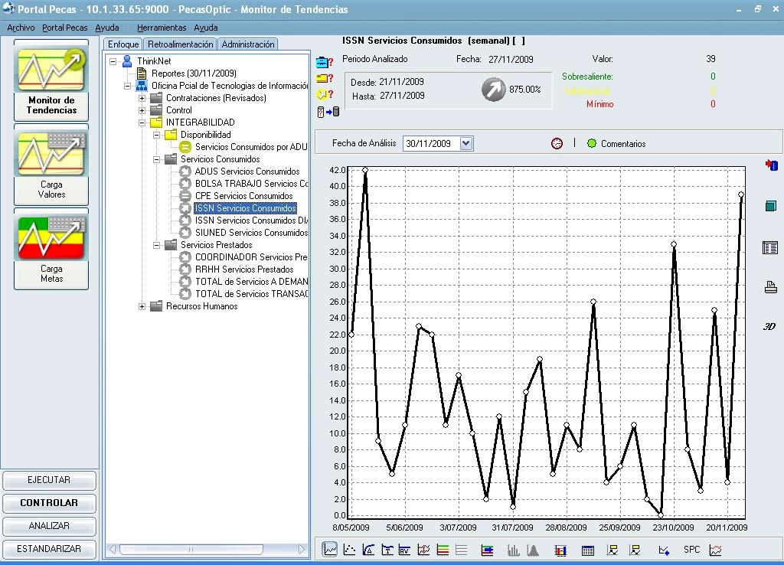Image resolution: width=784 pixels, height=565 pixels.
Task: Click the red clock icon
Action: 557,143
